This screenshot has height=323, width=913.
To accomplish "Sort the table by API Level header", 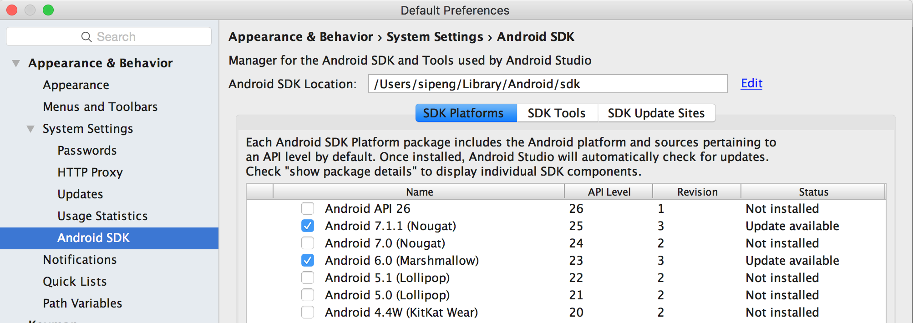I will coord(609,192).
